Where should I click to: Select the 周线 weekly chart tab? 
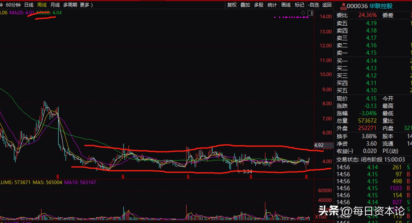(42, 5)
